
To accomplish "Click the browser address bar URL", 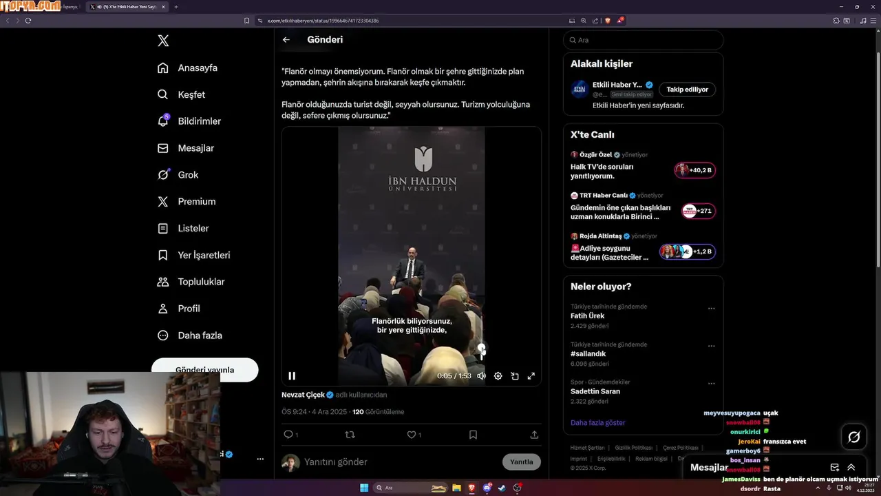I will coord(323,21).
